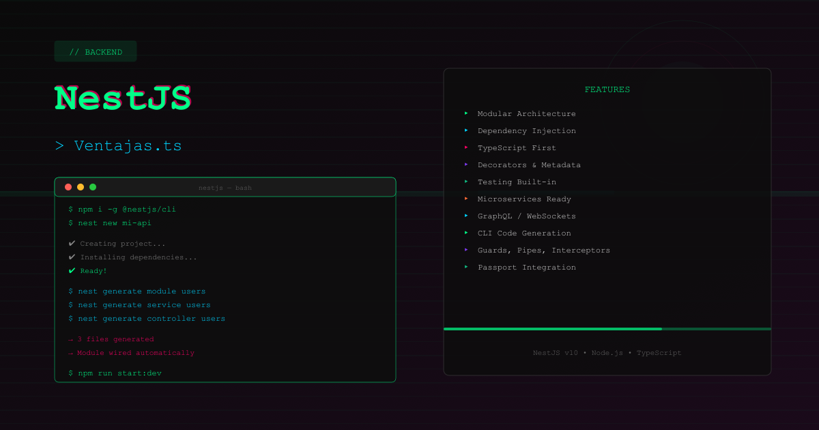This screenshot has width=819, height=430.
Task: Click the 'Creating project...' text
Action: click(123, 244)
